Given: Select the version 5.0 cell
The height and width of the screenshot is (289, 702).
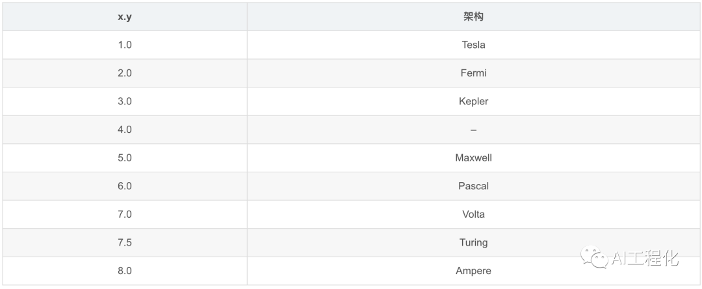Looking at the screenshot, I should click(x=125, y=157).
